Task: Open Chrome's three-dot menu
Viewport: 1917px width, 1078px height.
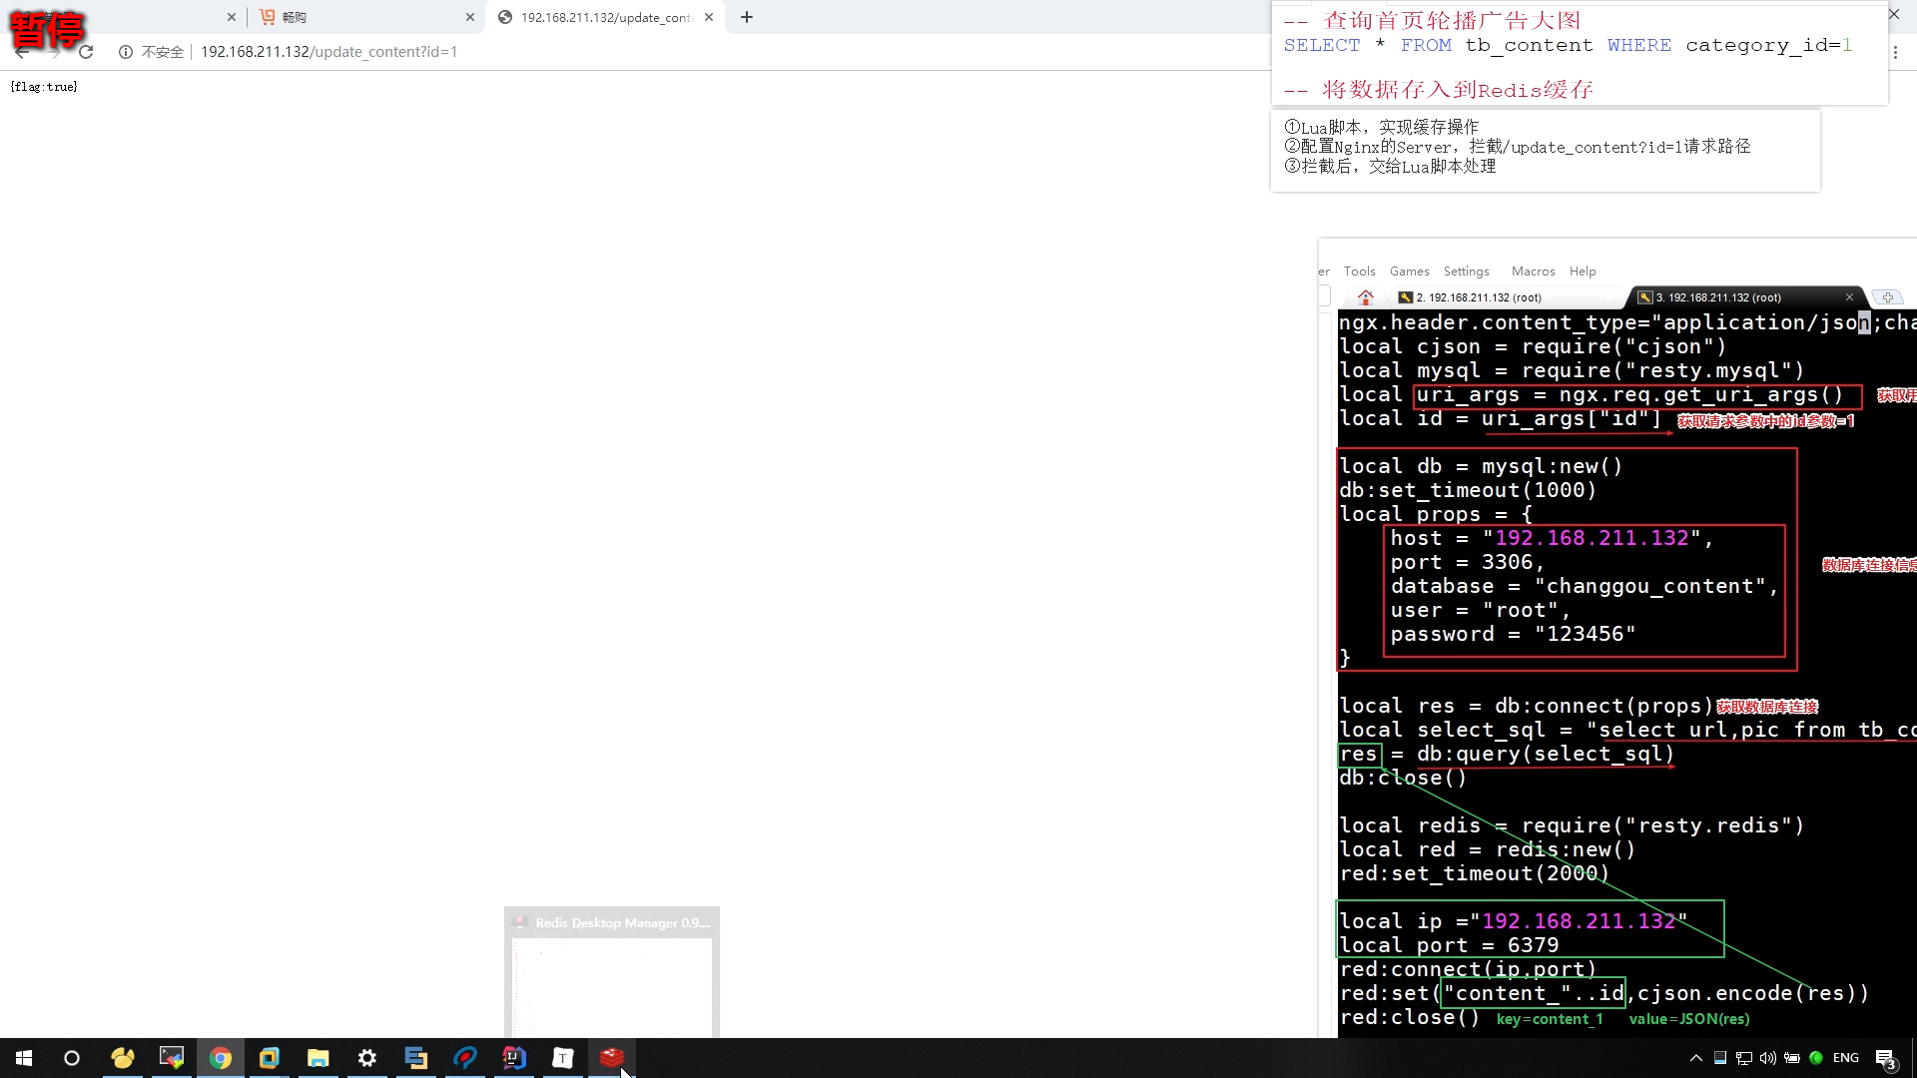Action: 1895,52
